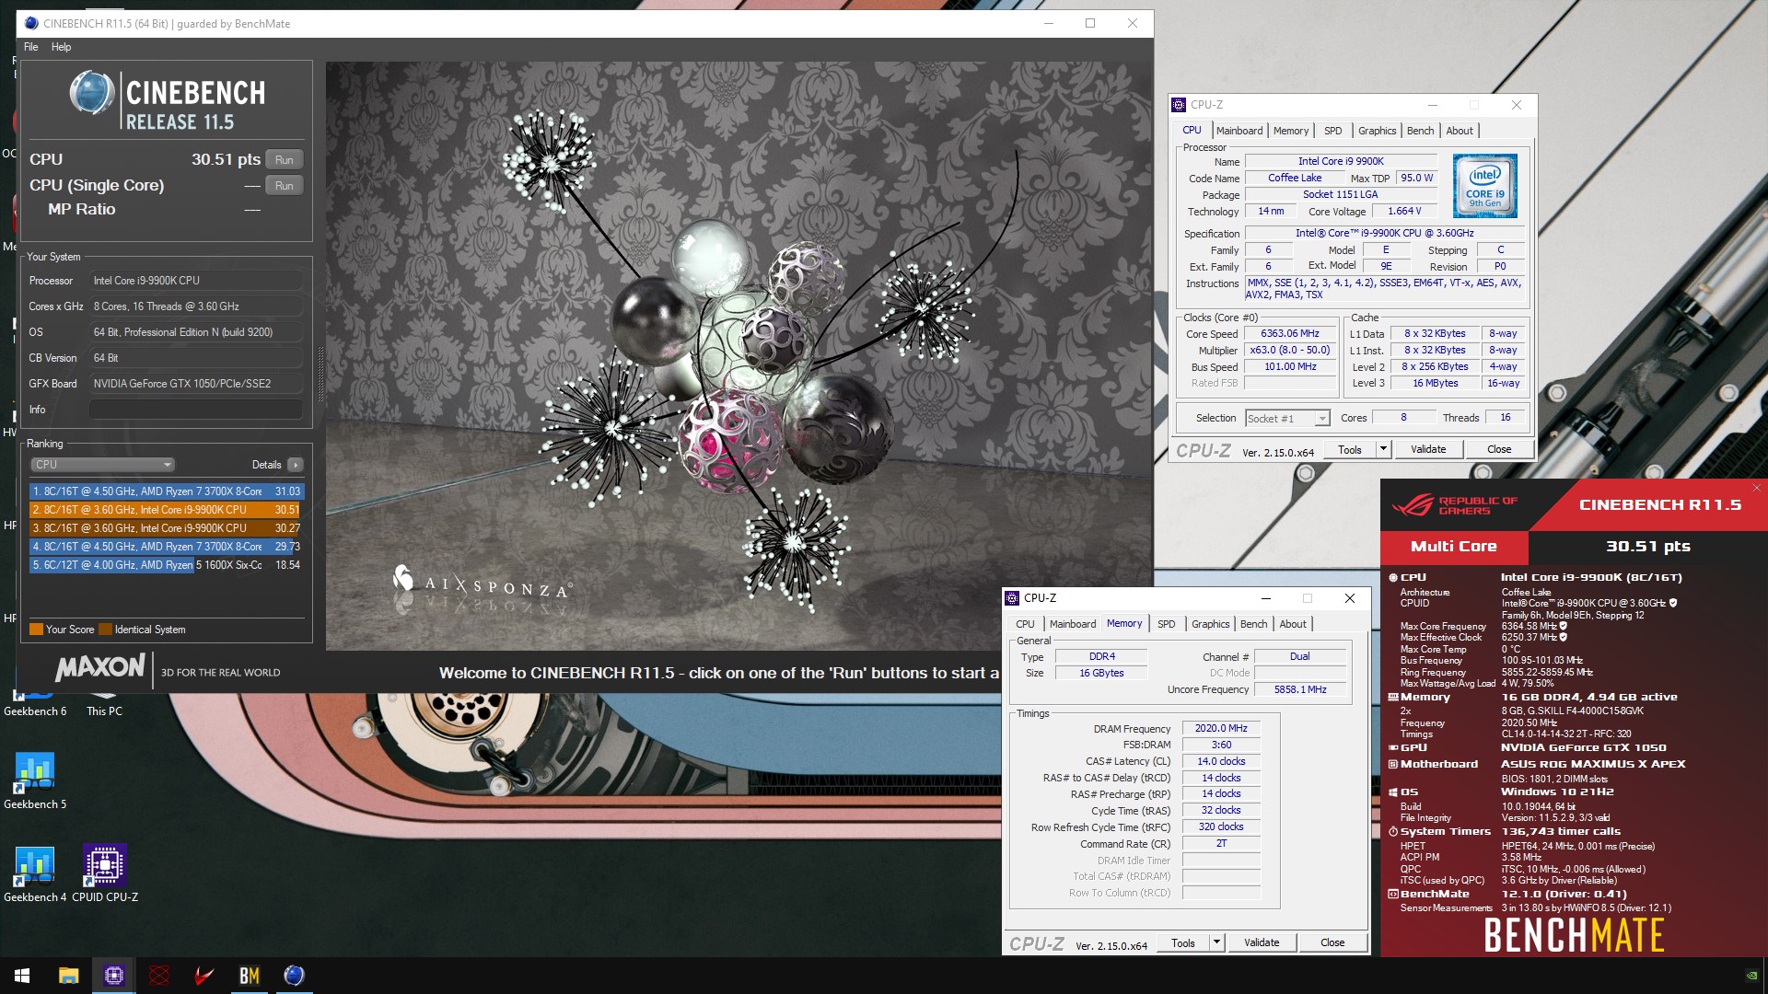Click Tools button in lower CPU-Z

[1183, 942]
